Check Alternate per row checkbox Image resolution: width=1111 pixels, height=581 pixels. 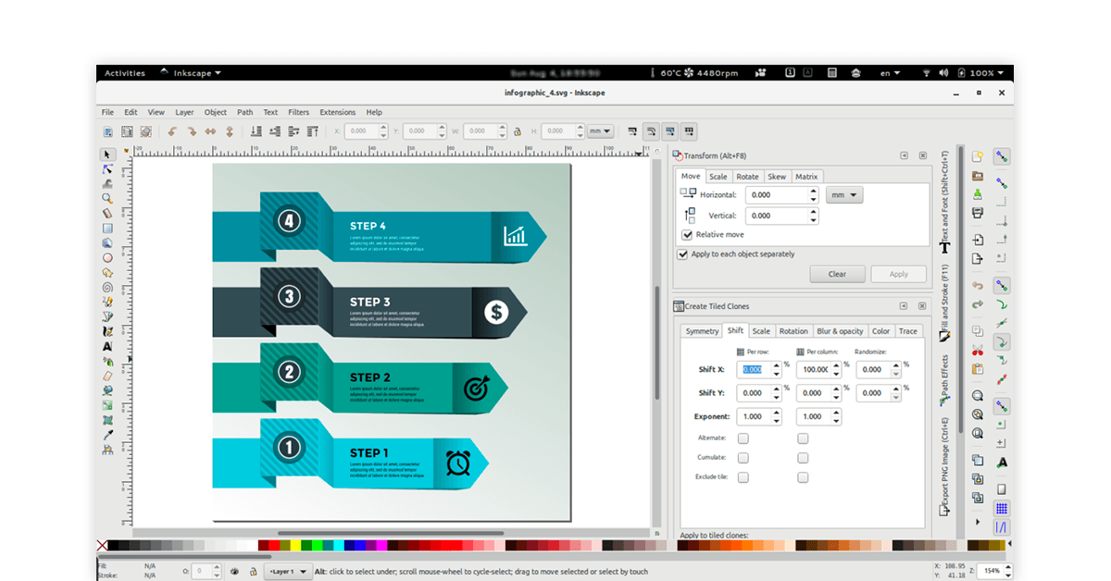click(x=743, y=439)
